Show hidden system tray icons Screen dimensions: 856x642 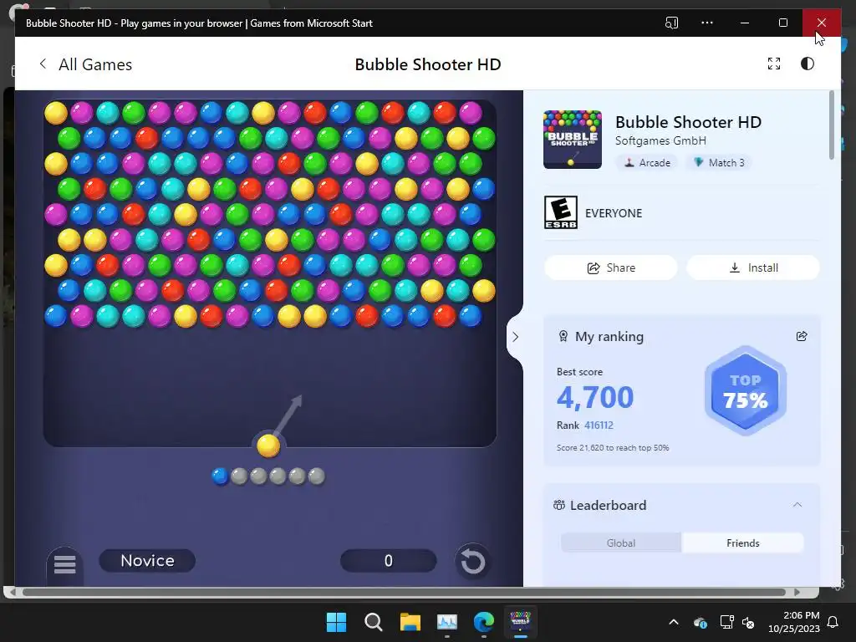(x=674, y=622)
